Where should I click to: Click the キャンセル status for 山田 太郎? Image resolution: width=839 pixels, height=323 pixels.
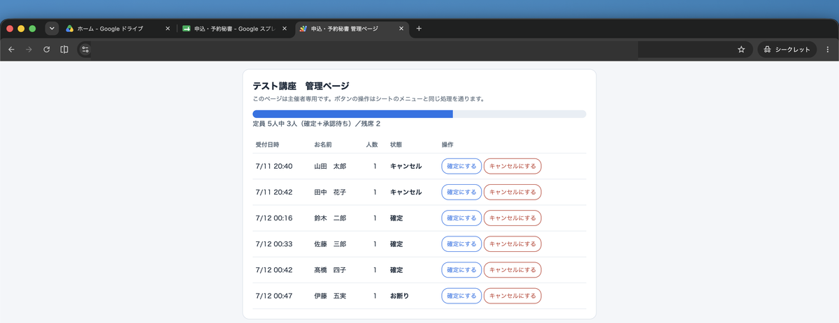click(x=406, y=166)
